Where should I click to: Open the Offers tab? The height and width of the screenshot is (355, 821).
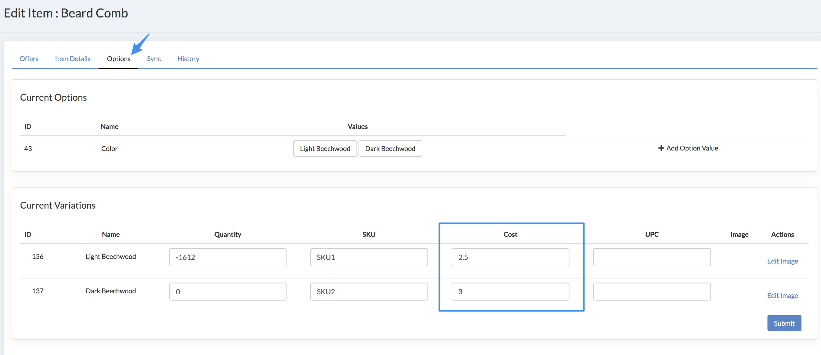point(29,59)
